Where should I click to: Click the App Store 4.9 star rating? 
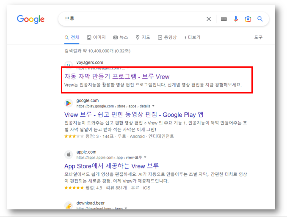pos(74,188)
